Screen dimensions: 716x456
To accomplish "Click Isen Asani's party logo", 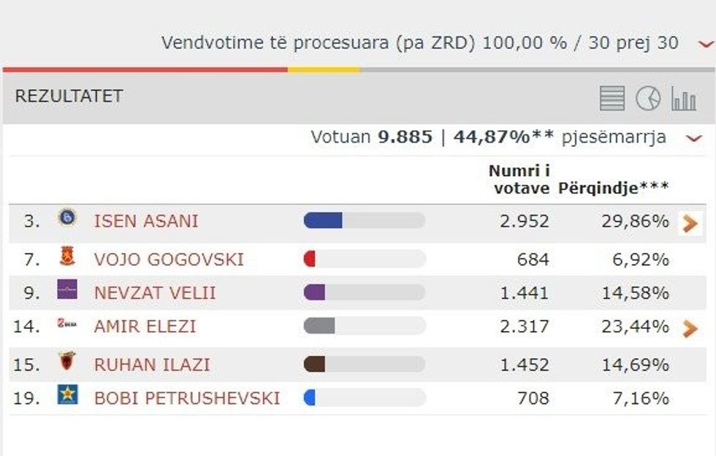I will pos(67,218).
